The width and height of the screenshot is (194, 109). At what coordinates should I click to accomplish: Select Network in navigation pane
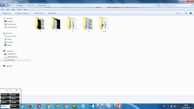coord(7,66)
